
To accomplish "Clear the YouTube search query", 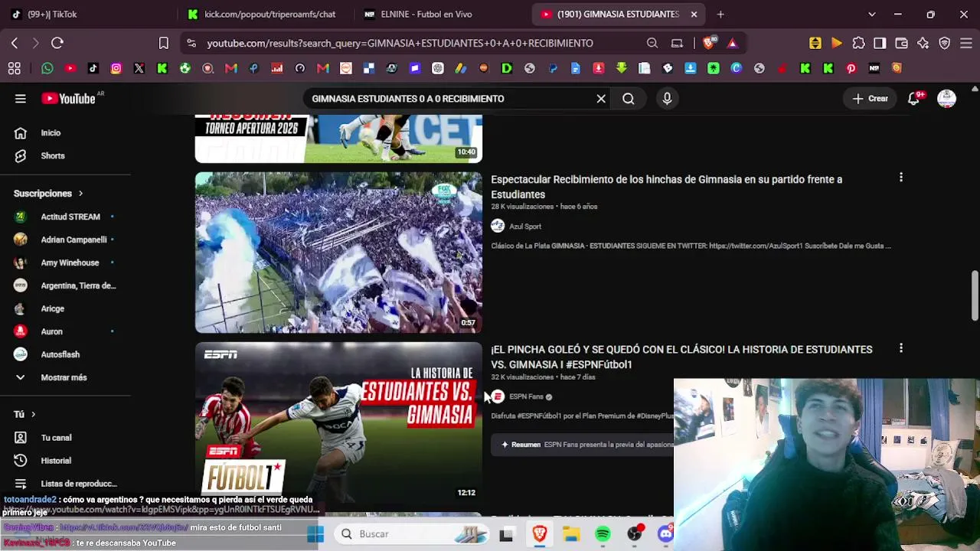I will coord(601,99).
